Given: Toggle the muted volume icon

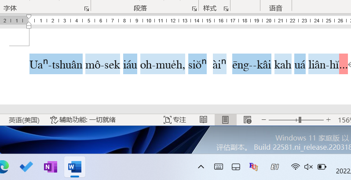Looking at the screenshot, I should [x=308, y=167].
